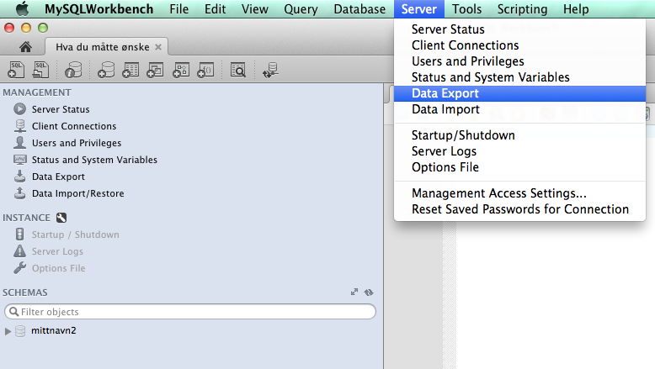This screenshot has height=369, width=655.
Task: Open Server Status in Management sidebar
Action: click(61, 109)
